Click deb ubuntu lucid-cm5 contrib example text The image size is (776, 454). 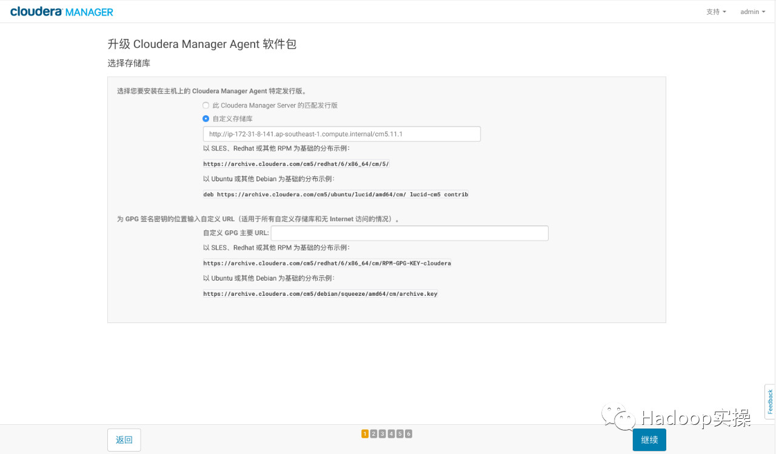[x=336, y=195]
